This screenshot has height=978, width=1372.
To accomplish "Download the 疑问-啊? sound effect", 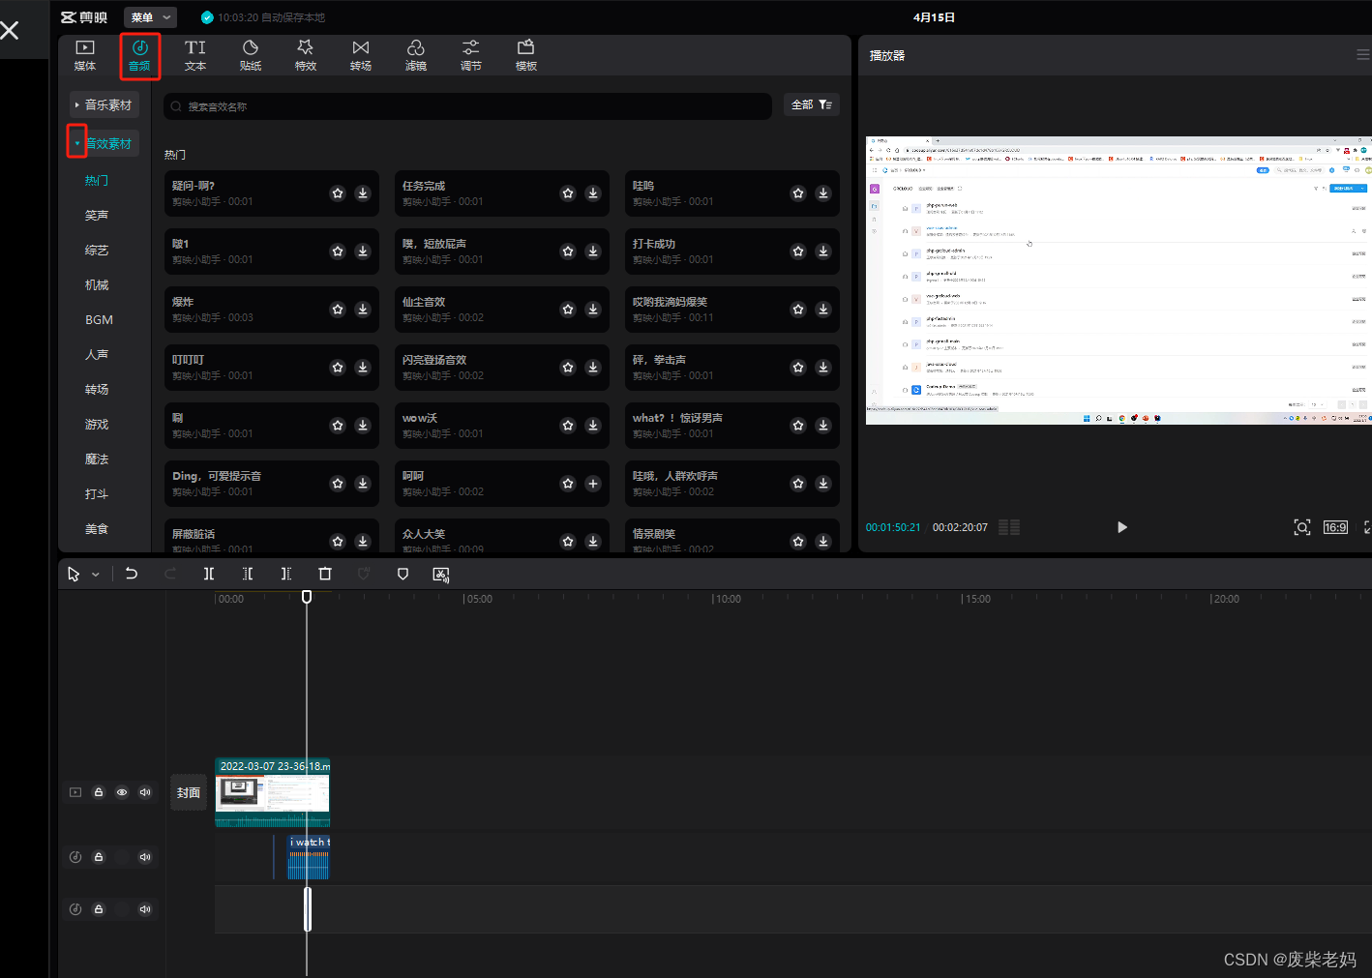I will click(x=363, y=193).
